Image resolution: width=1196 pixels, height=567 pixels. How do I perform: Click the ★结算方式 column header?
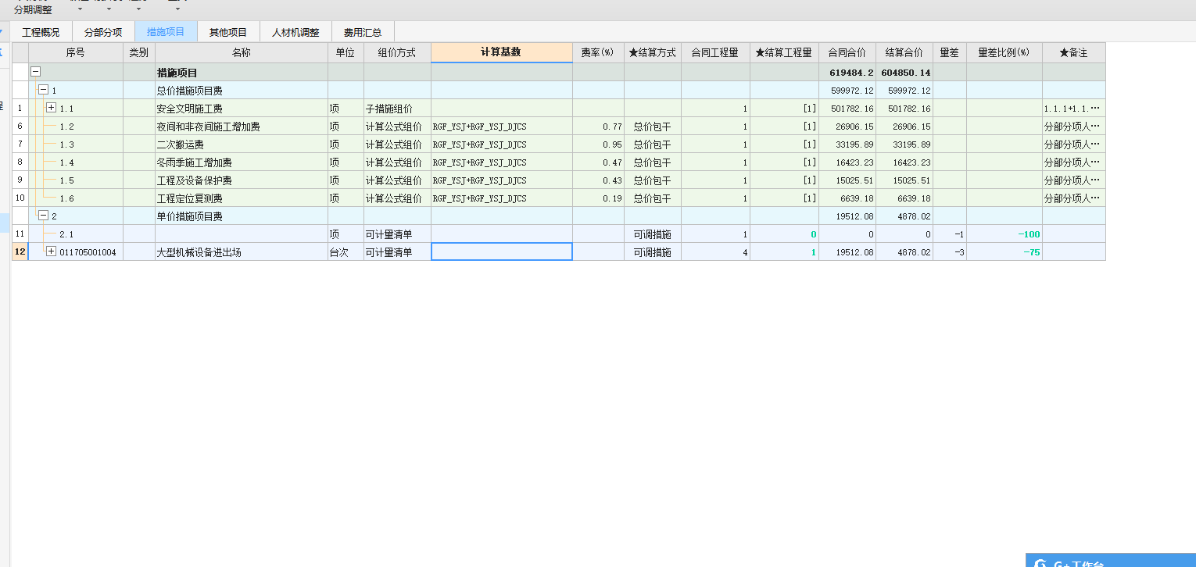coord(653,52)
